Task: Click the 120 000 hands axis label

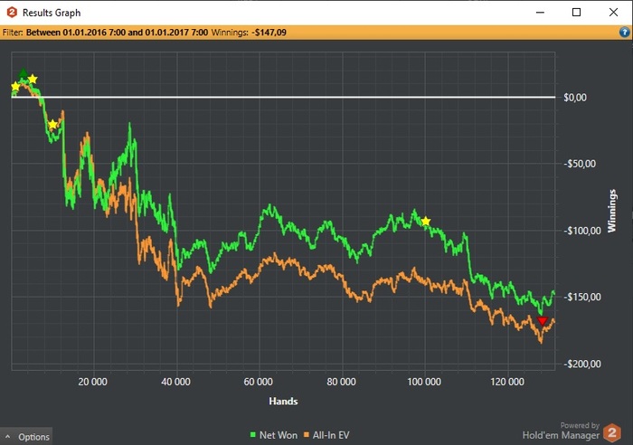Action: (x=507, y=382)
